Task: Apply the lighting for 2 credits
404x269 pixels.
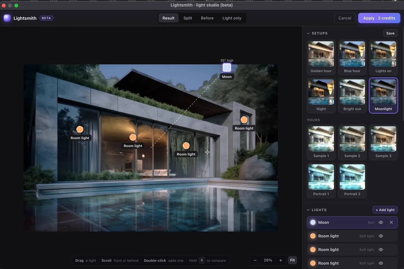Action: point(379,18)
